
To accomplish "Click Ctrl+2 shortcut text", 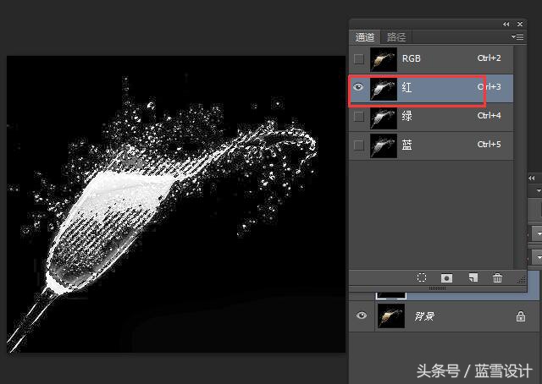I will [489, 58].
